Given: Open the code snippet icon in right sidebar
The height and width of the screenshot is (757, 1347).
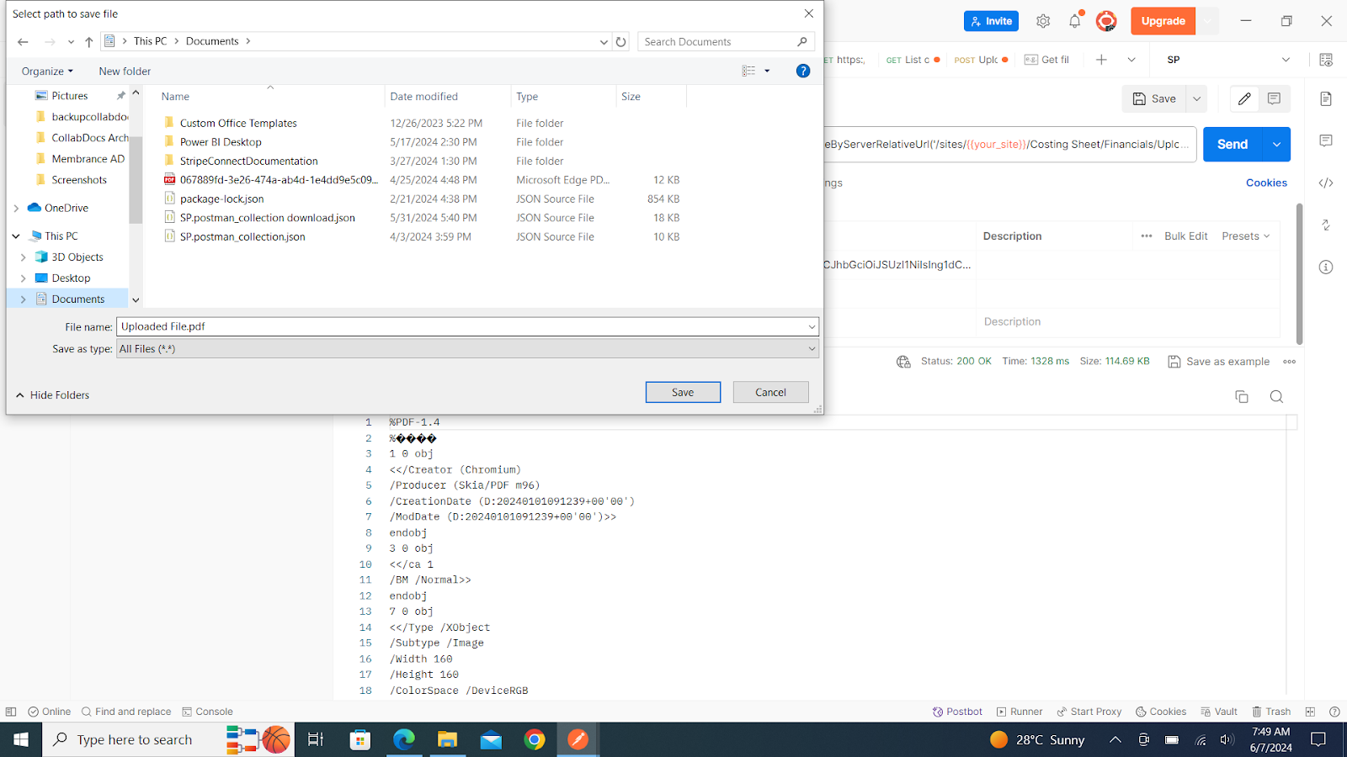Looking at the screenshot, I should pyautogui.click(x=1326, y=183).
